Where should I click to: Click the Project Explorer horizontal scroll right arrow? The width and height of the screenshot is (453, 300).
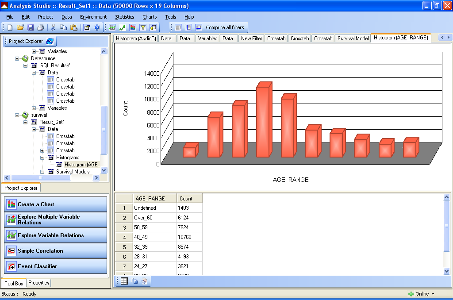[x=96, y=178]
